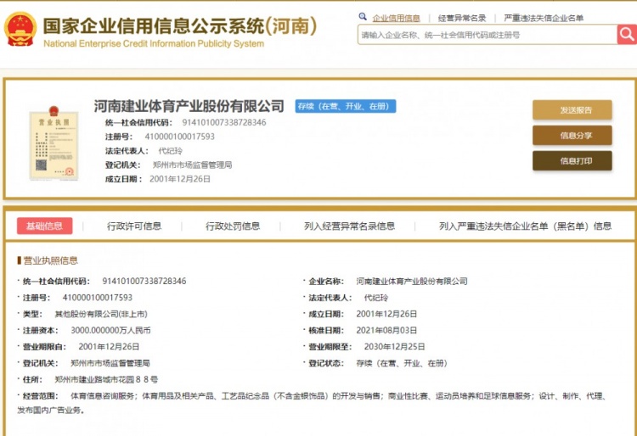Viewport: 637px width, 436px height.
Task: Click approval date 2021年08月03日
Action: pos(386,330)
